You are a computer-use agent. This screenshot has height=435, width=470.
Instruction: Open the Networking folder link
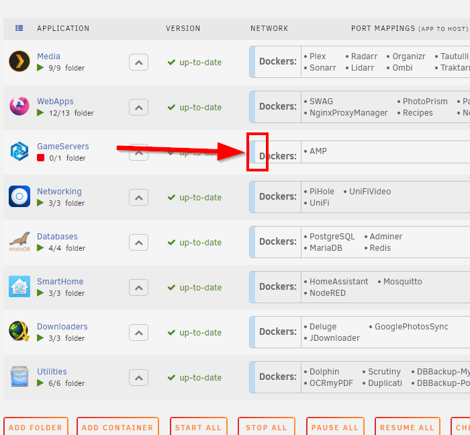point(59,191)
